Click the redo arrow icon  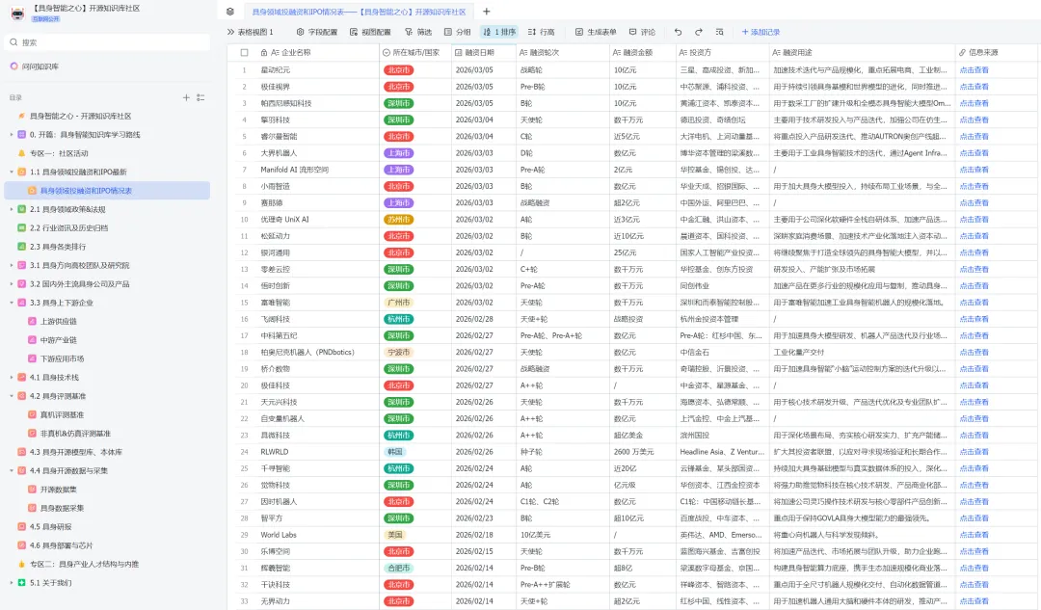[x=699, y=32]
